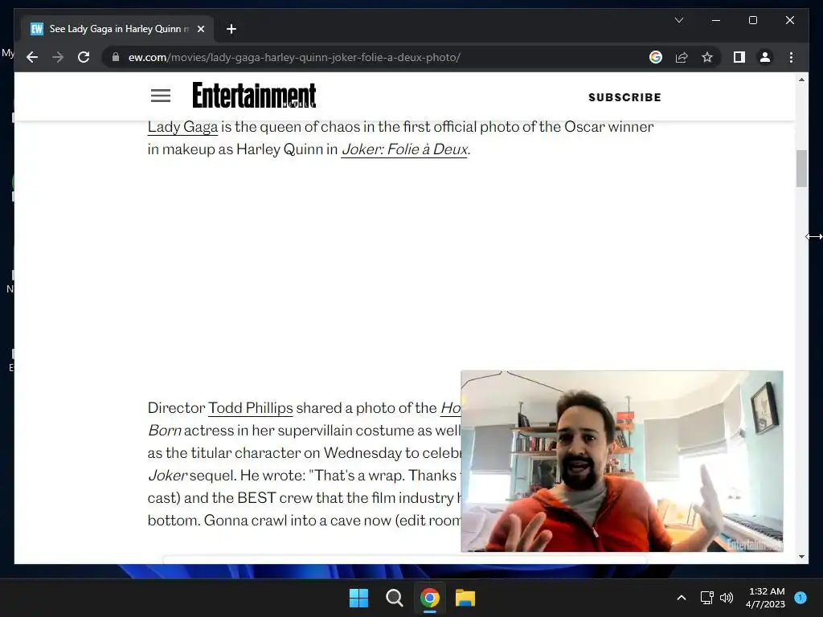
Task: Open volume control tray icon
Action: 727,598
